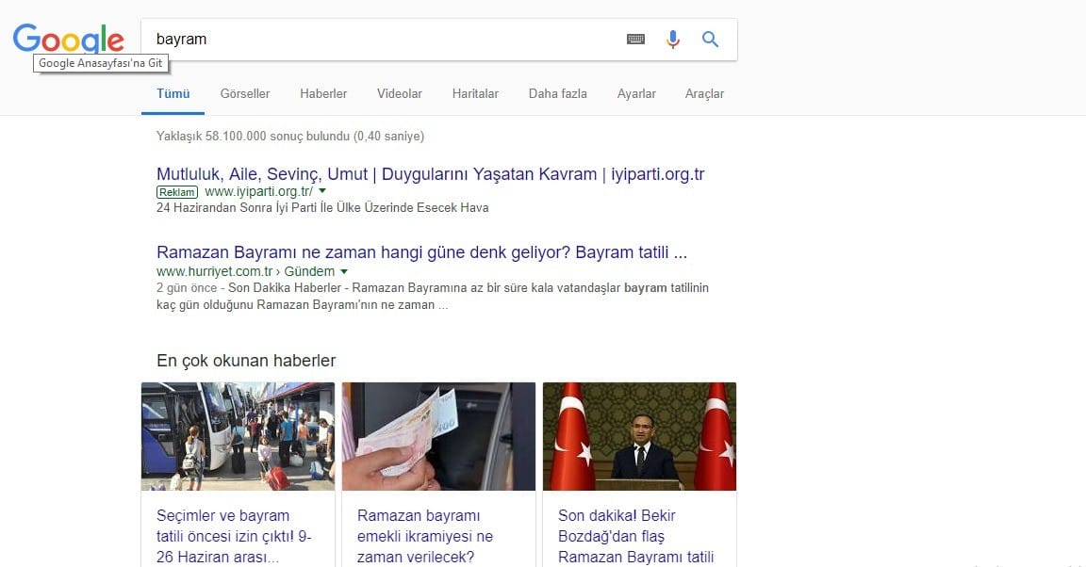Screen dimensions: 1086x567
Task: Expand the arrow beside hurriyet.com.tr Gündem
Action: click(x=344, y=271)
